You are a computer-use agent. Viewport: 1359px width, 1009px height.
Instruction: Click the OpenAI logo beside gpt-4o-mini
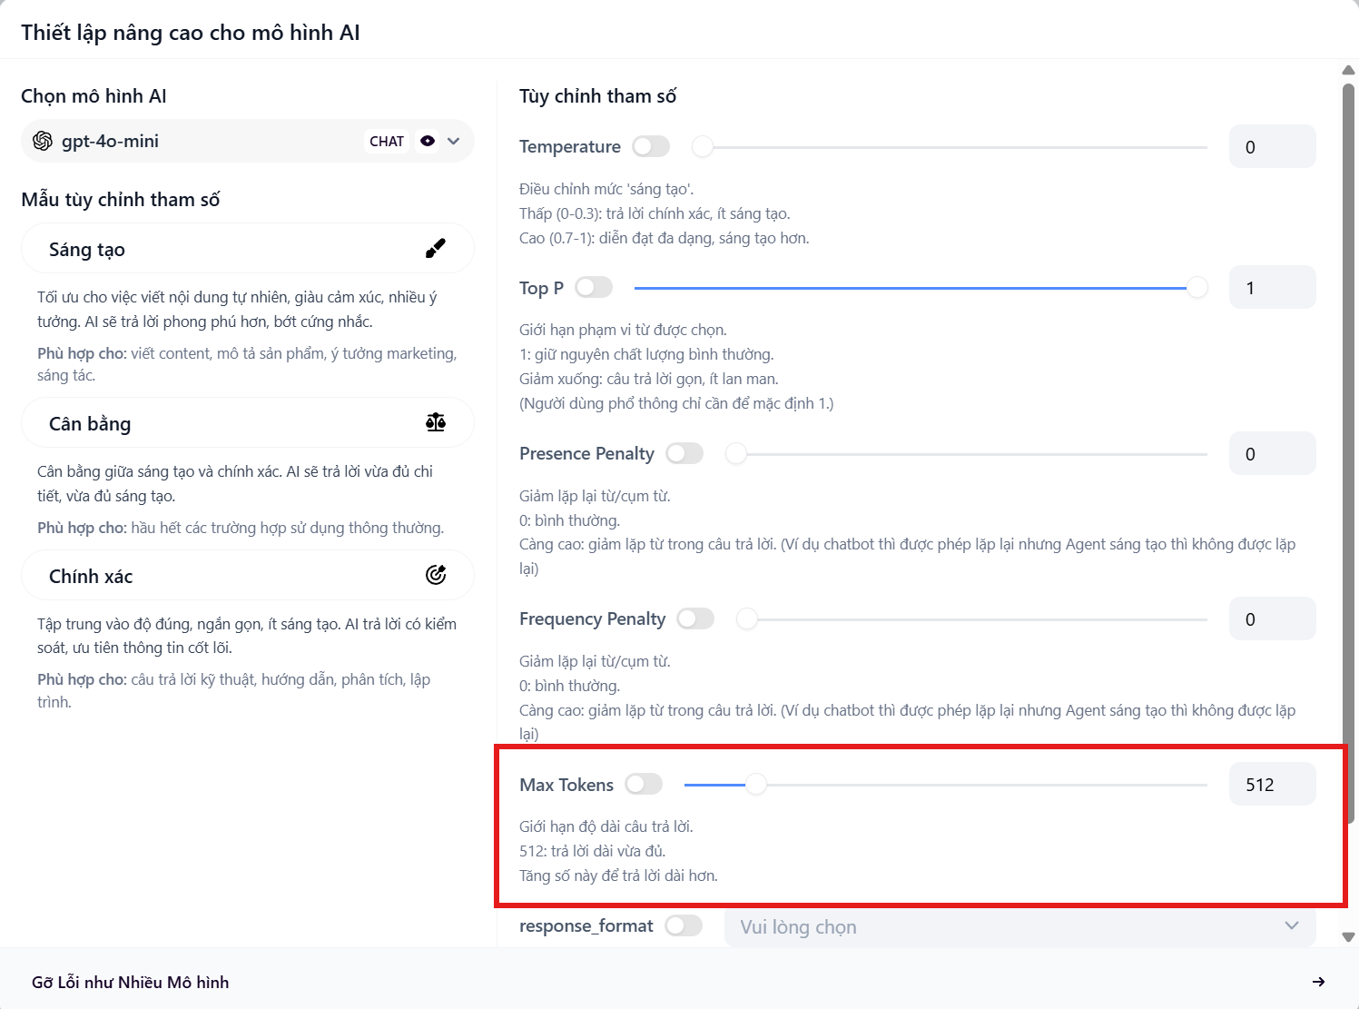(x=42, y=141)
